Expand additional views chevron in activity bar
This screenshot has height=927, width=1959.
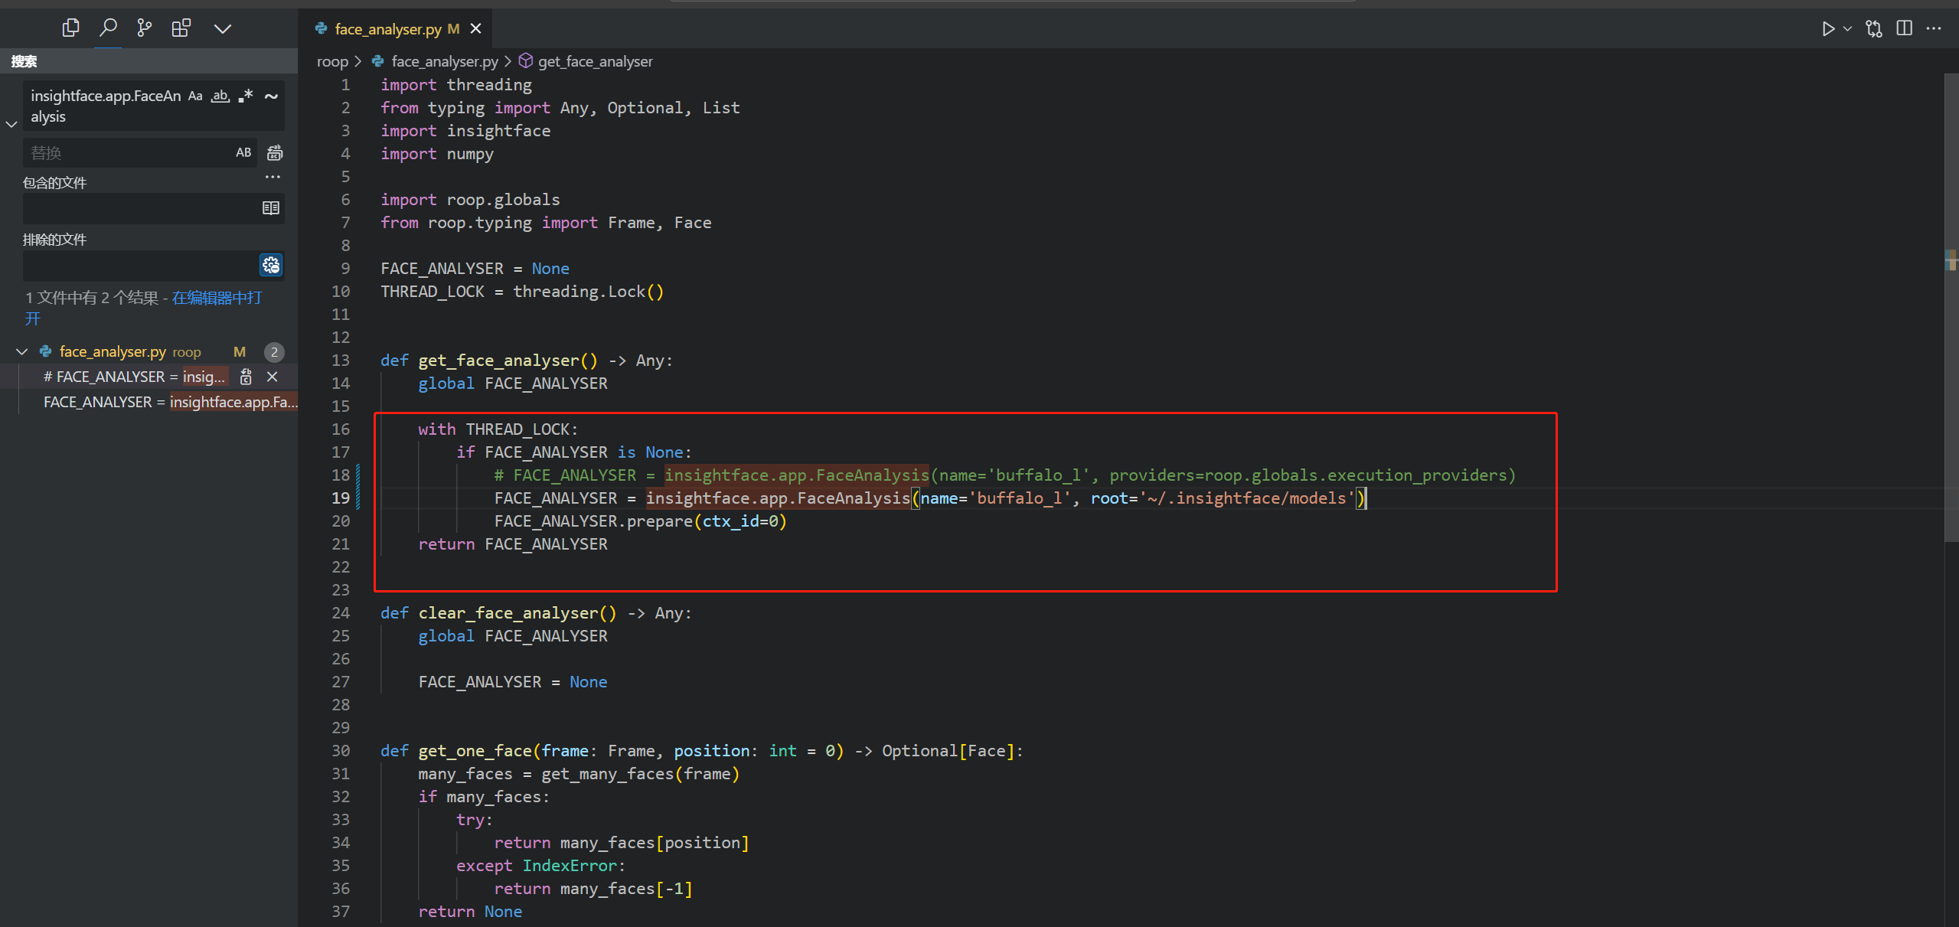223,29
